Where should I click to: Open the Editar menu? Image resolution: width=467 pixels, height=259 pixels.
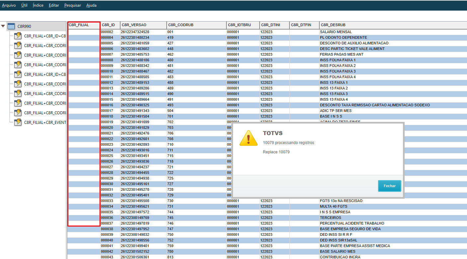tap(54, 5)
